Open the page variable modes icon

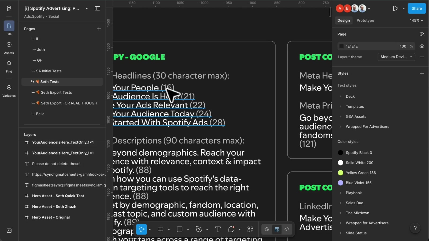(x=422, y=34)
